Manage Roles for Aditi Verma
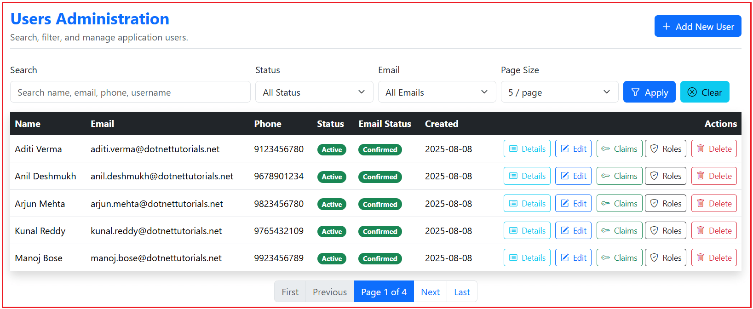This screenshot has width=753, height=309. [x=666, y=149]
